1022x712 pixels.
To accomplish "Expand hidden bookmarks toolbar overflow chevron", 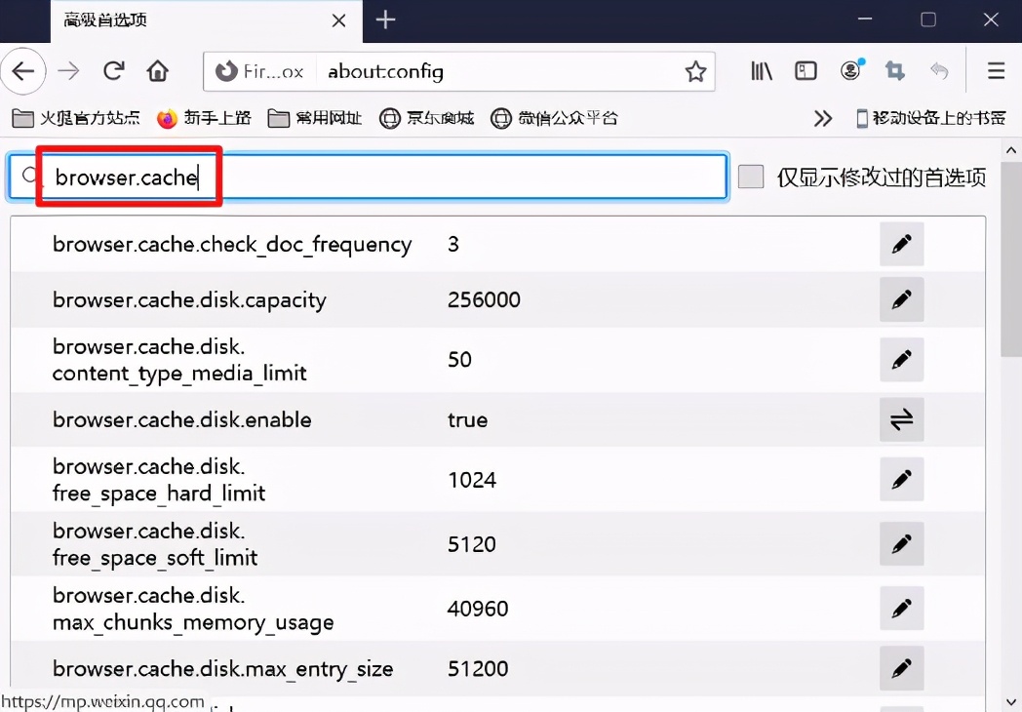I will point(823,118).
